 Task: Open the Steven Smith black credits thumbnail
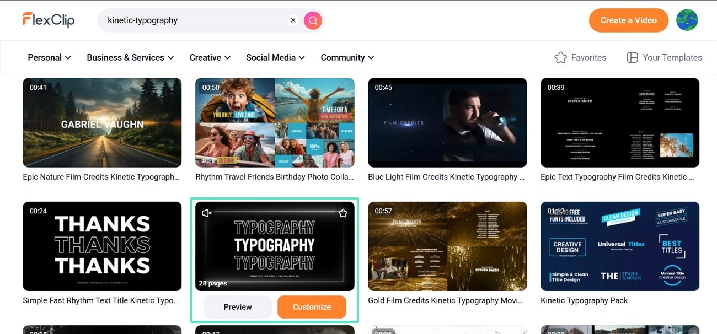[x=620, y=122]
